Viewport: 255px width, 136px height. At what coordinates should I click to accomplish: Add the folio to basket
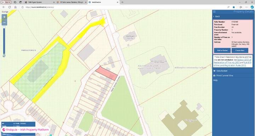tap(222, 50)
